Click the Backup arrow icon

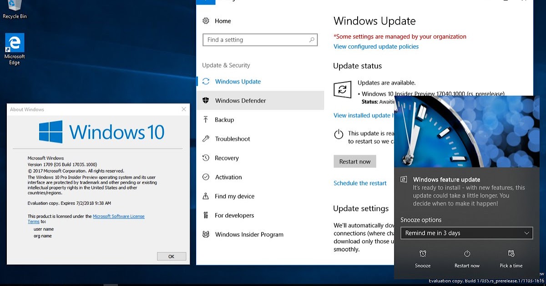click(x=206, y=120)
